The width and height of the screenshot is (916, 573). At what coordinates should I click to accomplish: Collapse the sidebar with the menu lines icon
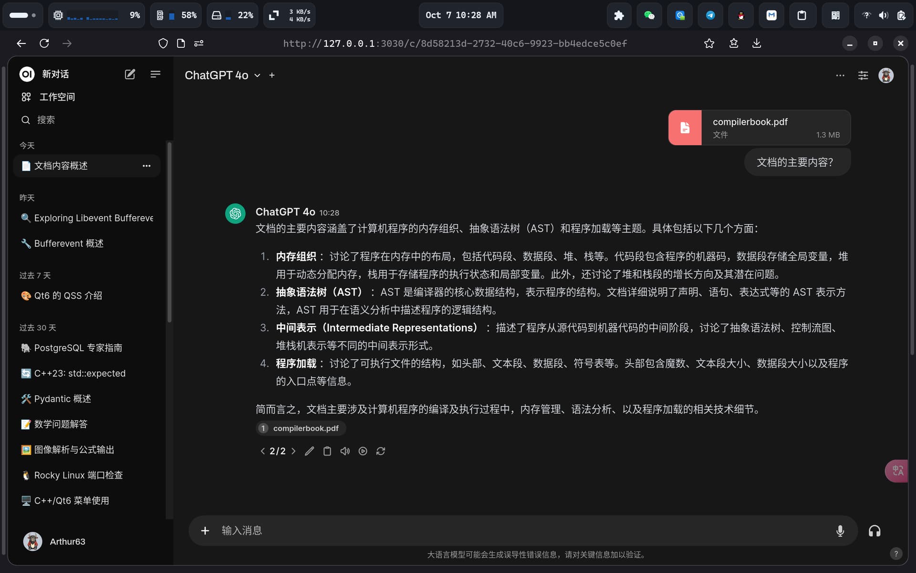tap(155, 74)
